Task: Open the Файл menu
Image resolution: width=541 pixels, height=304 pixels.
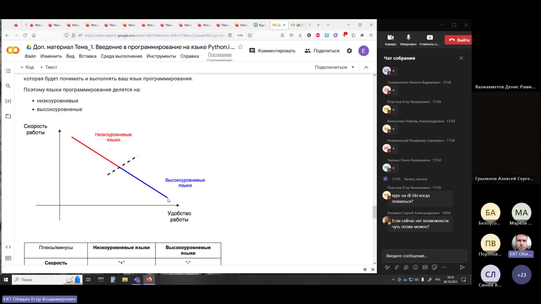Action: point(30,56)
